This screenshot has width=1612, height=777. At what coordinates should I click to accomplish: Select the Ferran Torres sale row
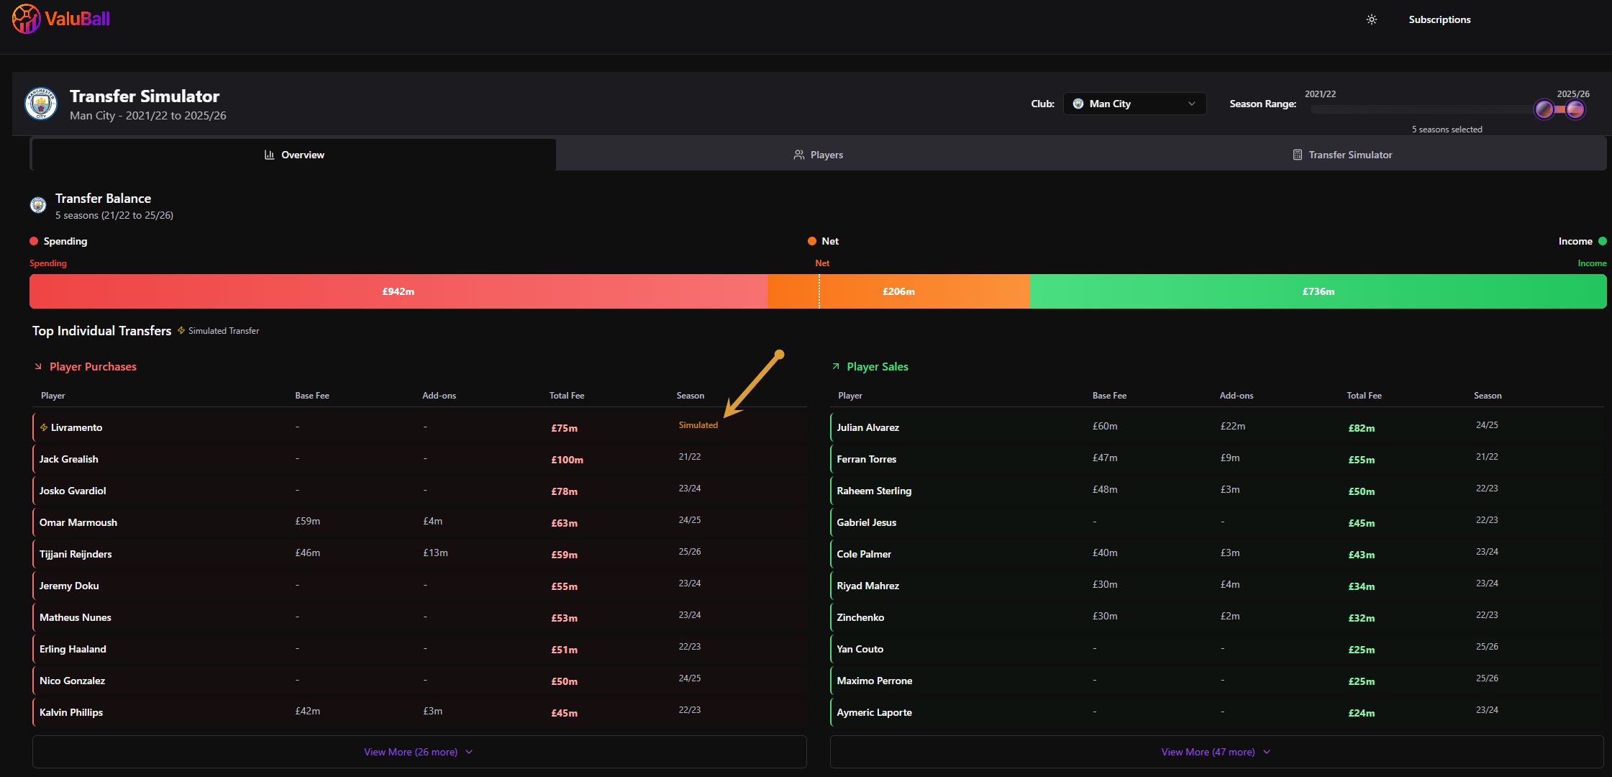tap(1216, 459)
